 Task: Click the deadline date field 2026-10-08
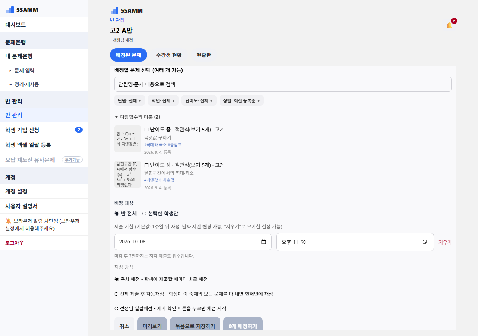[x=193, y=242]
